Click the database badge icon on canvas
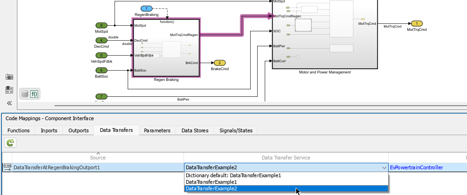Screen dimensions: 467x195 [25, 94]
